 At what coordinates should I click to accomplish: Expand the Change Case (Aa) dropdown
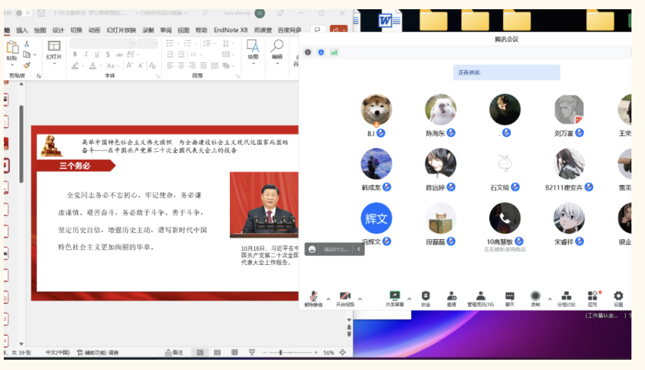coord(118,66)
